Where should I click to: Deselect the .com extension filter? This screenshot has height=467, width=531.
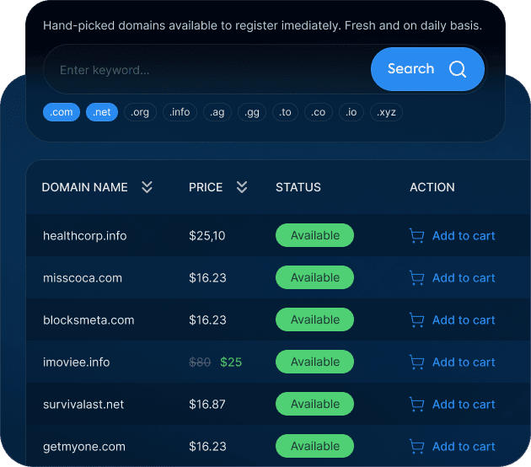(61, 112)
